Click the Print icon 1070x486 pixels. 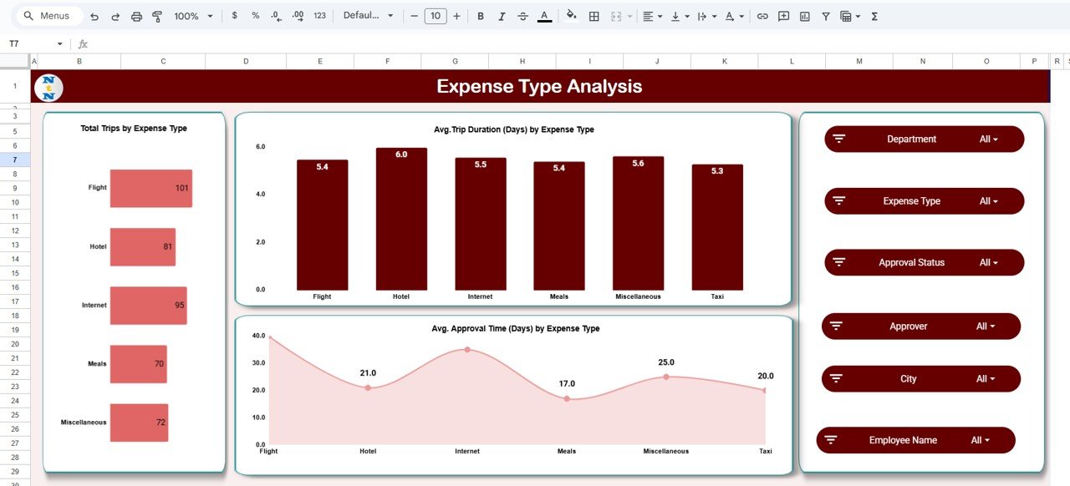(135, 15)
